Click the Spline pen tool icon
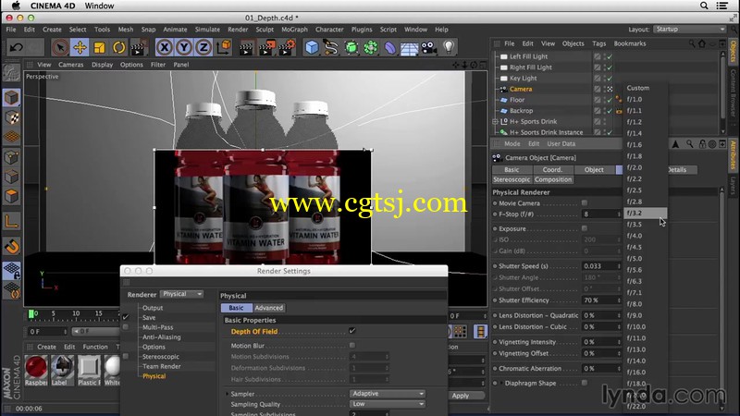Image resolution: width=740 pixels, height=416 pixels. pyautogui.click(x=331, y=47)
